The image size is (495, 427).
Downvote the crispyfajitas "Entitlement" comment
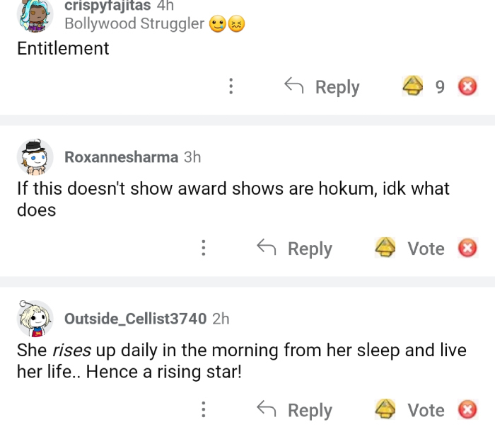pos(467,86)
